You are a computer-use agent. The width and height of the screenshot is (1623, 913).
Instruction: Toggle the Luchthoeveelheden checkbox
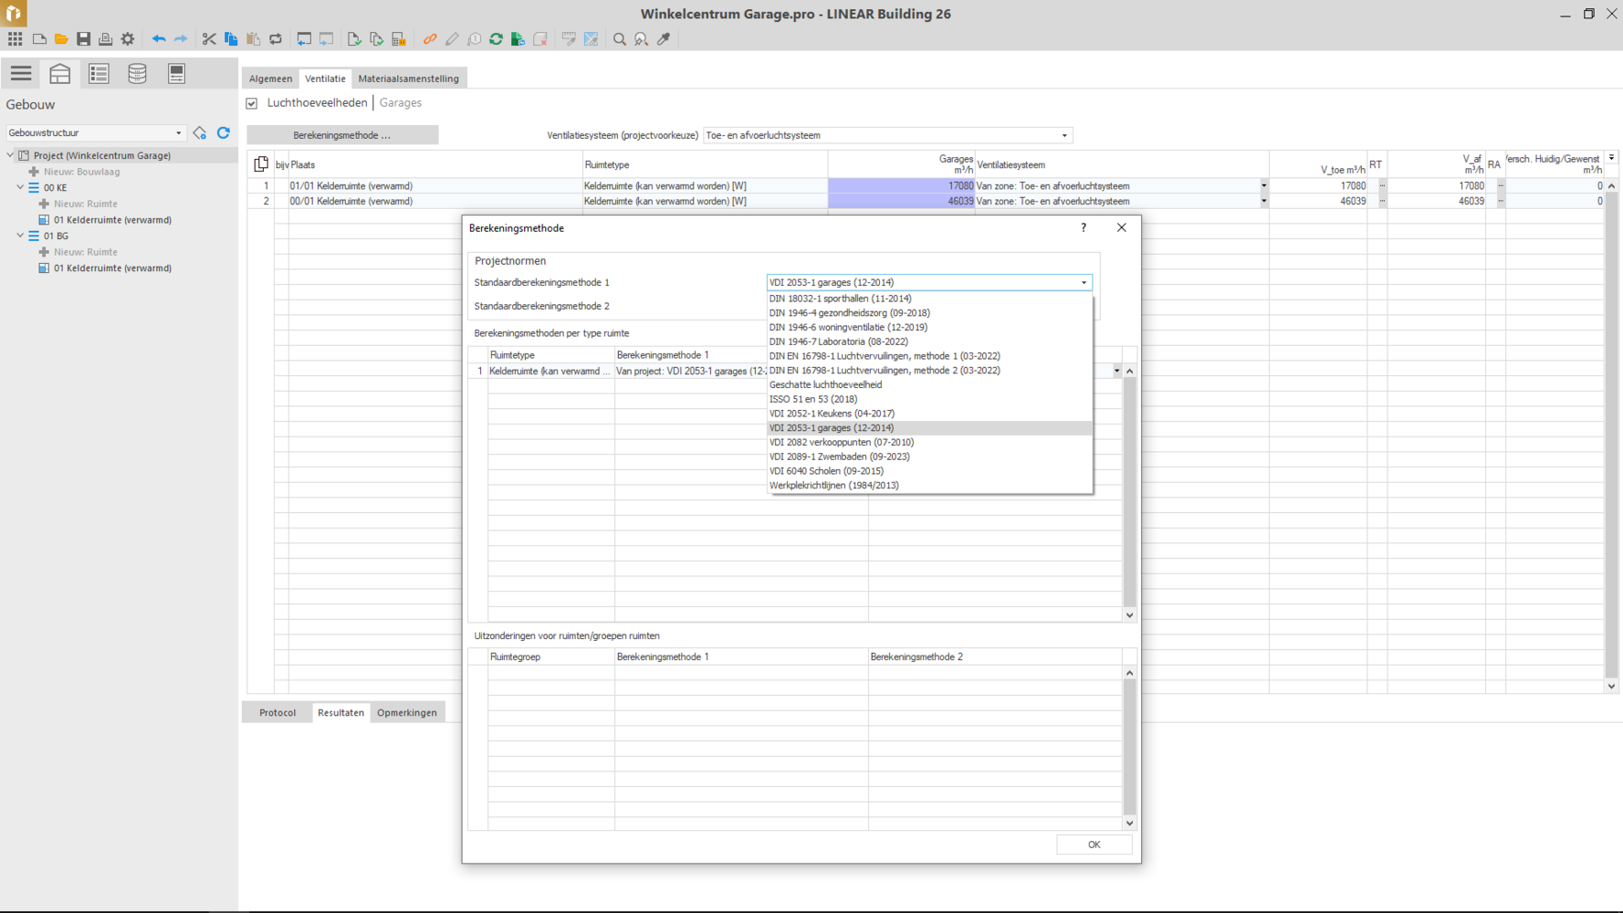click(252, 103)
